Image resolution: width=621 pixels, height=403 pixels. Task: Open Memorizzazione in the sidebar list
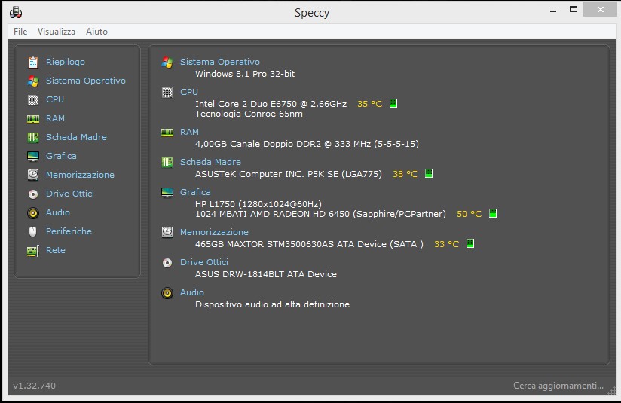(80, 175)
